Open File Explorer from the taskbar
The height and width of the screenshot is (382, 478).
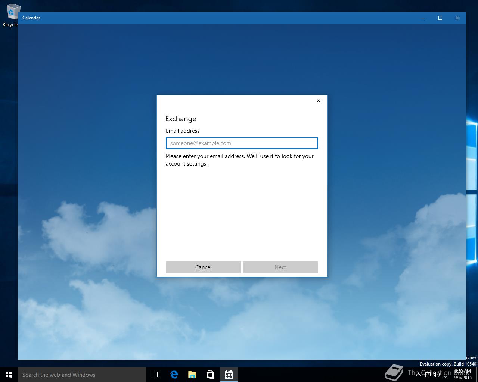pyautogui.click(x=192, y=375)
